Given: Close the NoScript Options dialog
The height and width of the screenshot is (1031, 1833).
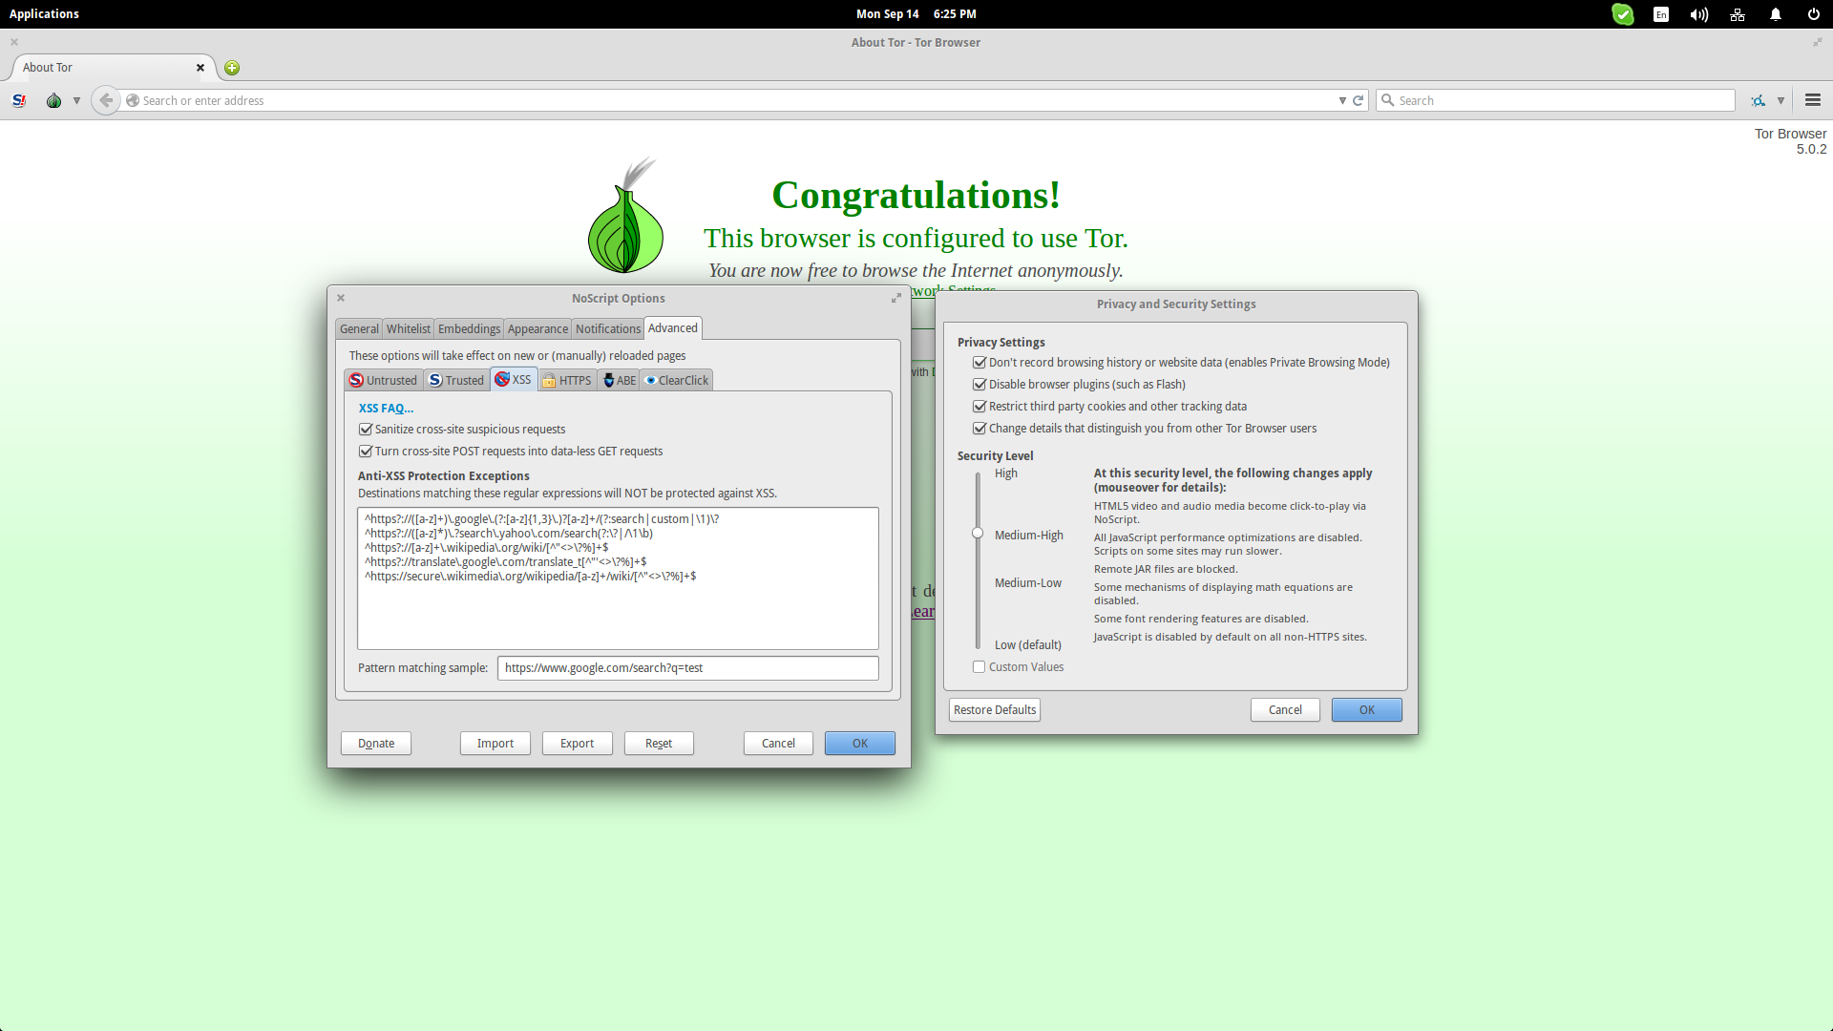Looking at the screenshot, I should [x=341, y=298].
